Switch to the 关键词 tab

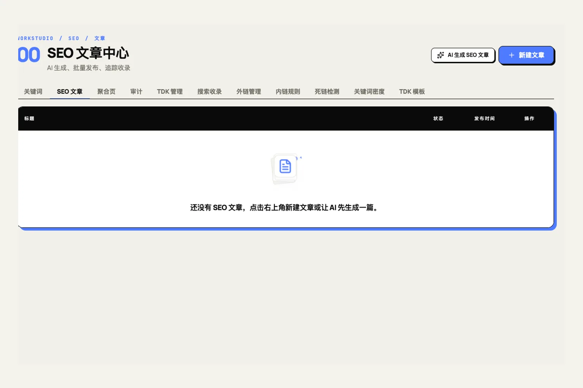pos(33,92)
